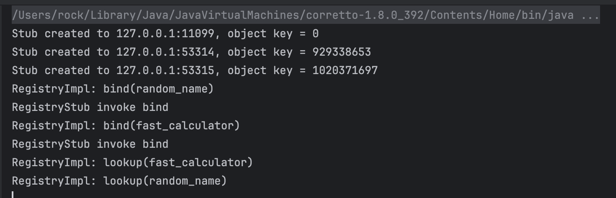Click the address 127.0.0.1:53315
Screen dimensions: 616x198
[x=165, y=71]
